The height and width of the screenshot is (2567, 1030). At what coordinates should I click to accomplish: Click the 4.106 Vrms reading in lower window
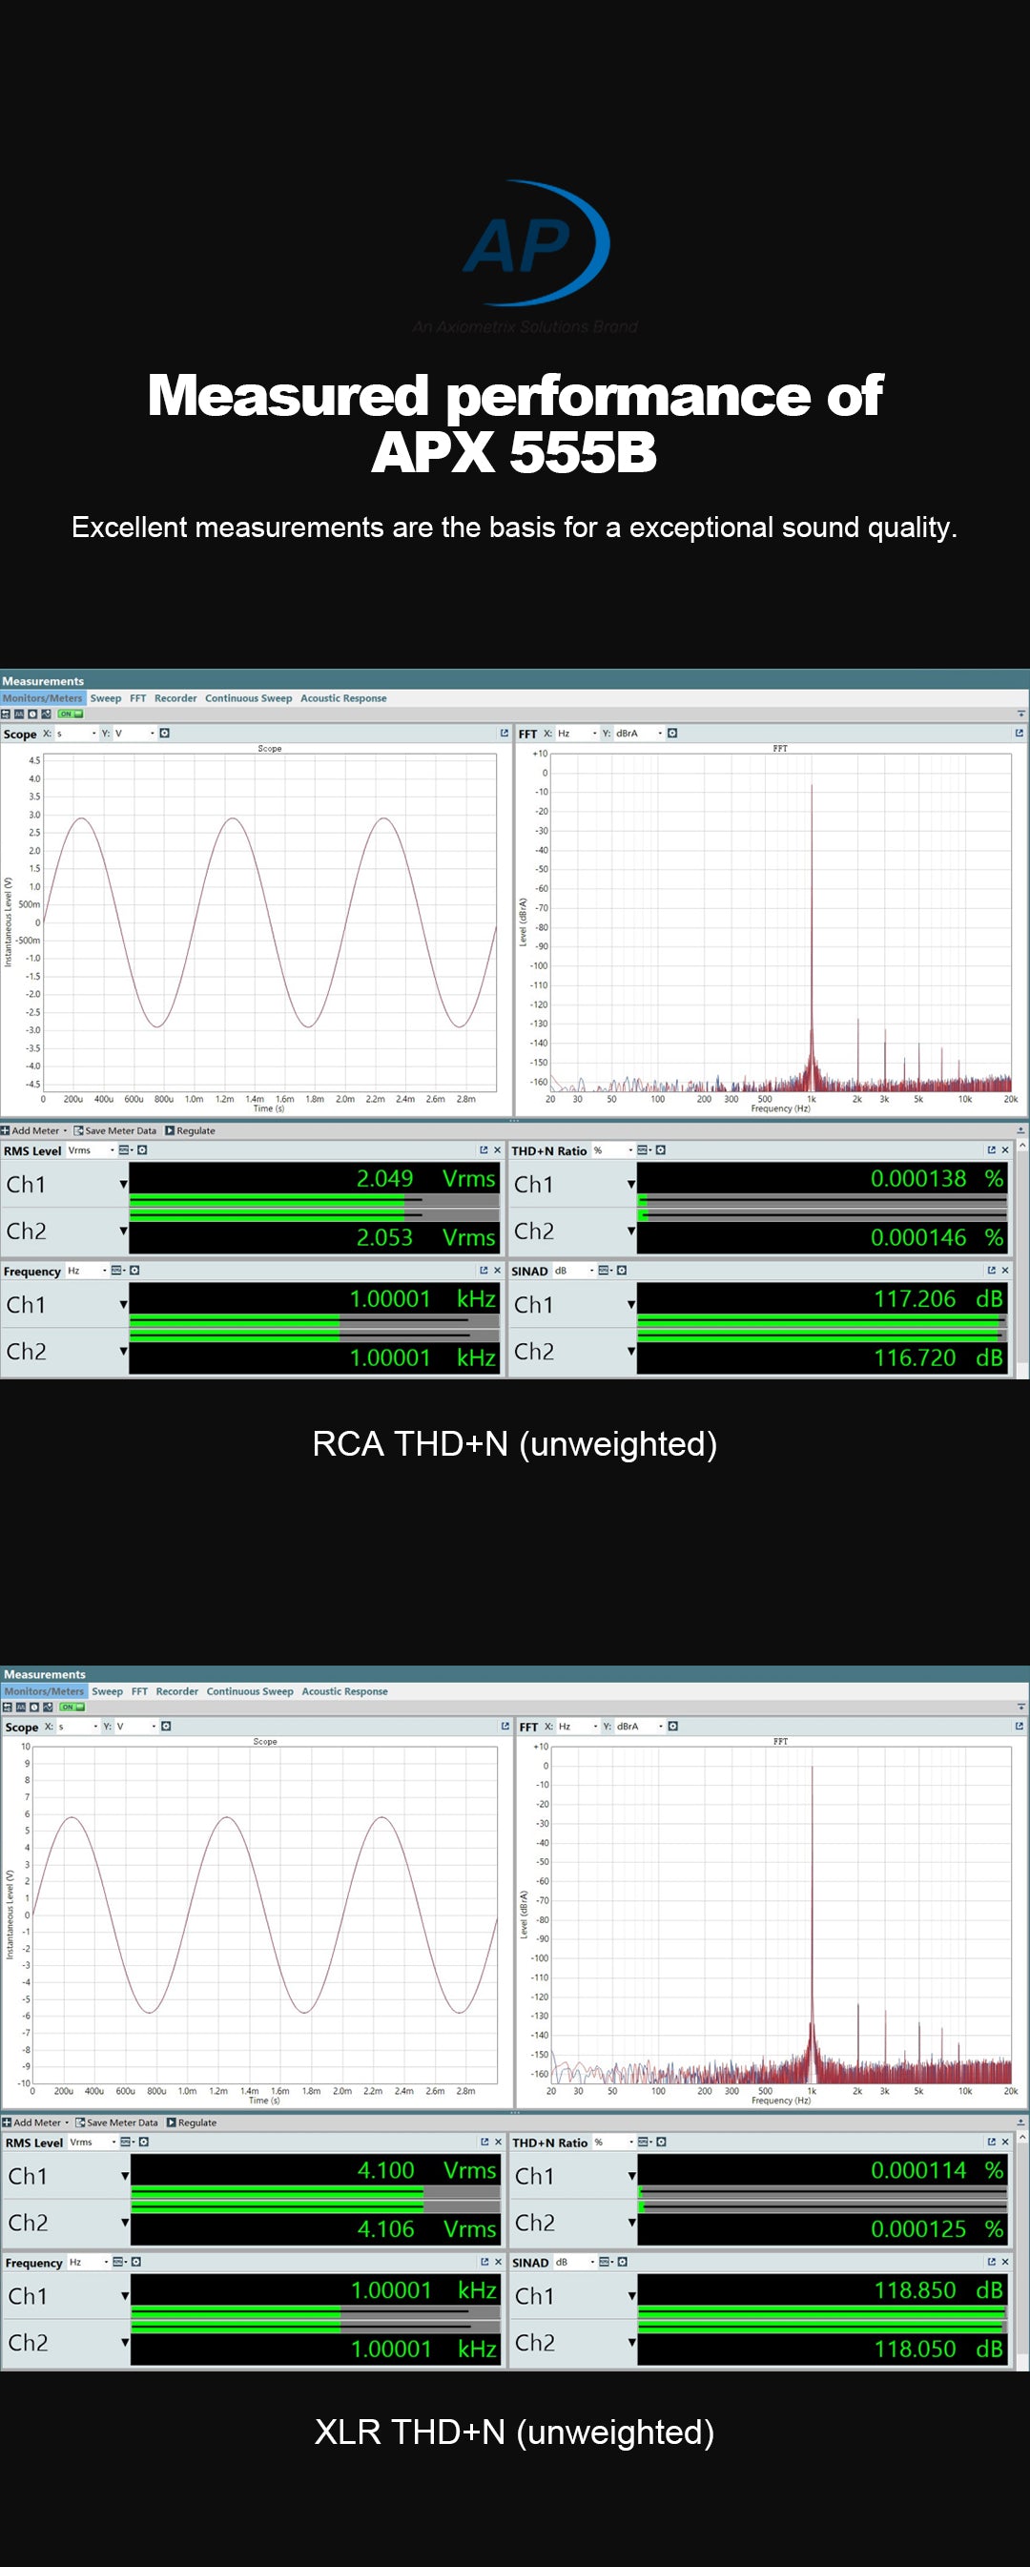coord(426,2229)
